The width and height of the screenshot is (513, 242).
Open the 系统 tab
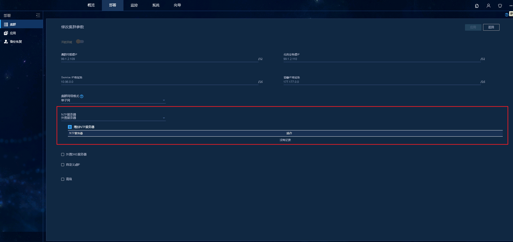pos(156,5)
